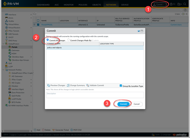
Task: Toggle the Group By Location Type checkbox
Action: (121, 86)
